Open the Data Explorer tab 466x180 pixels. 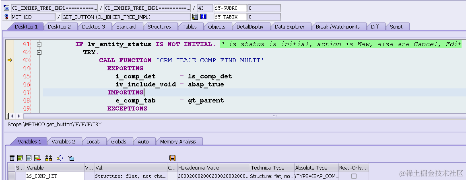[x=289, y=27]
